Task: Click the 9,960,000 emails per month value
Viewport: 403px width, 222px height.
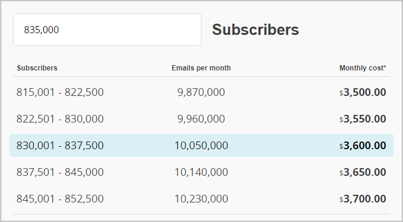Action: click(x=201, y=119)
